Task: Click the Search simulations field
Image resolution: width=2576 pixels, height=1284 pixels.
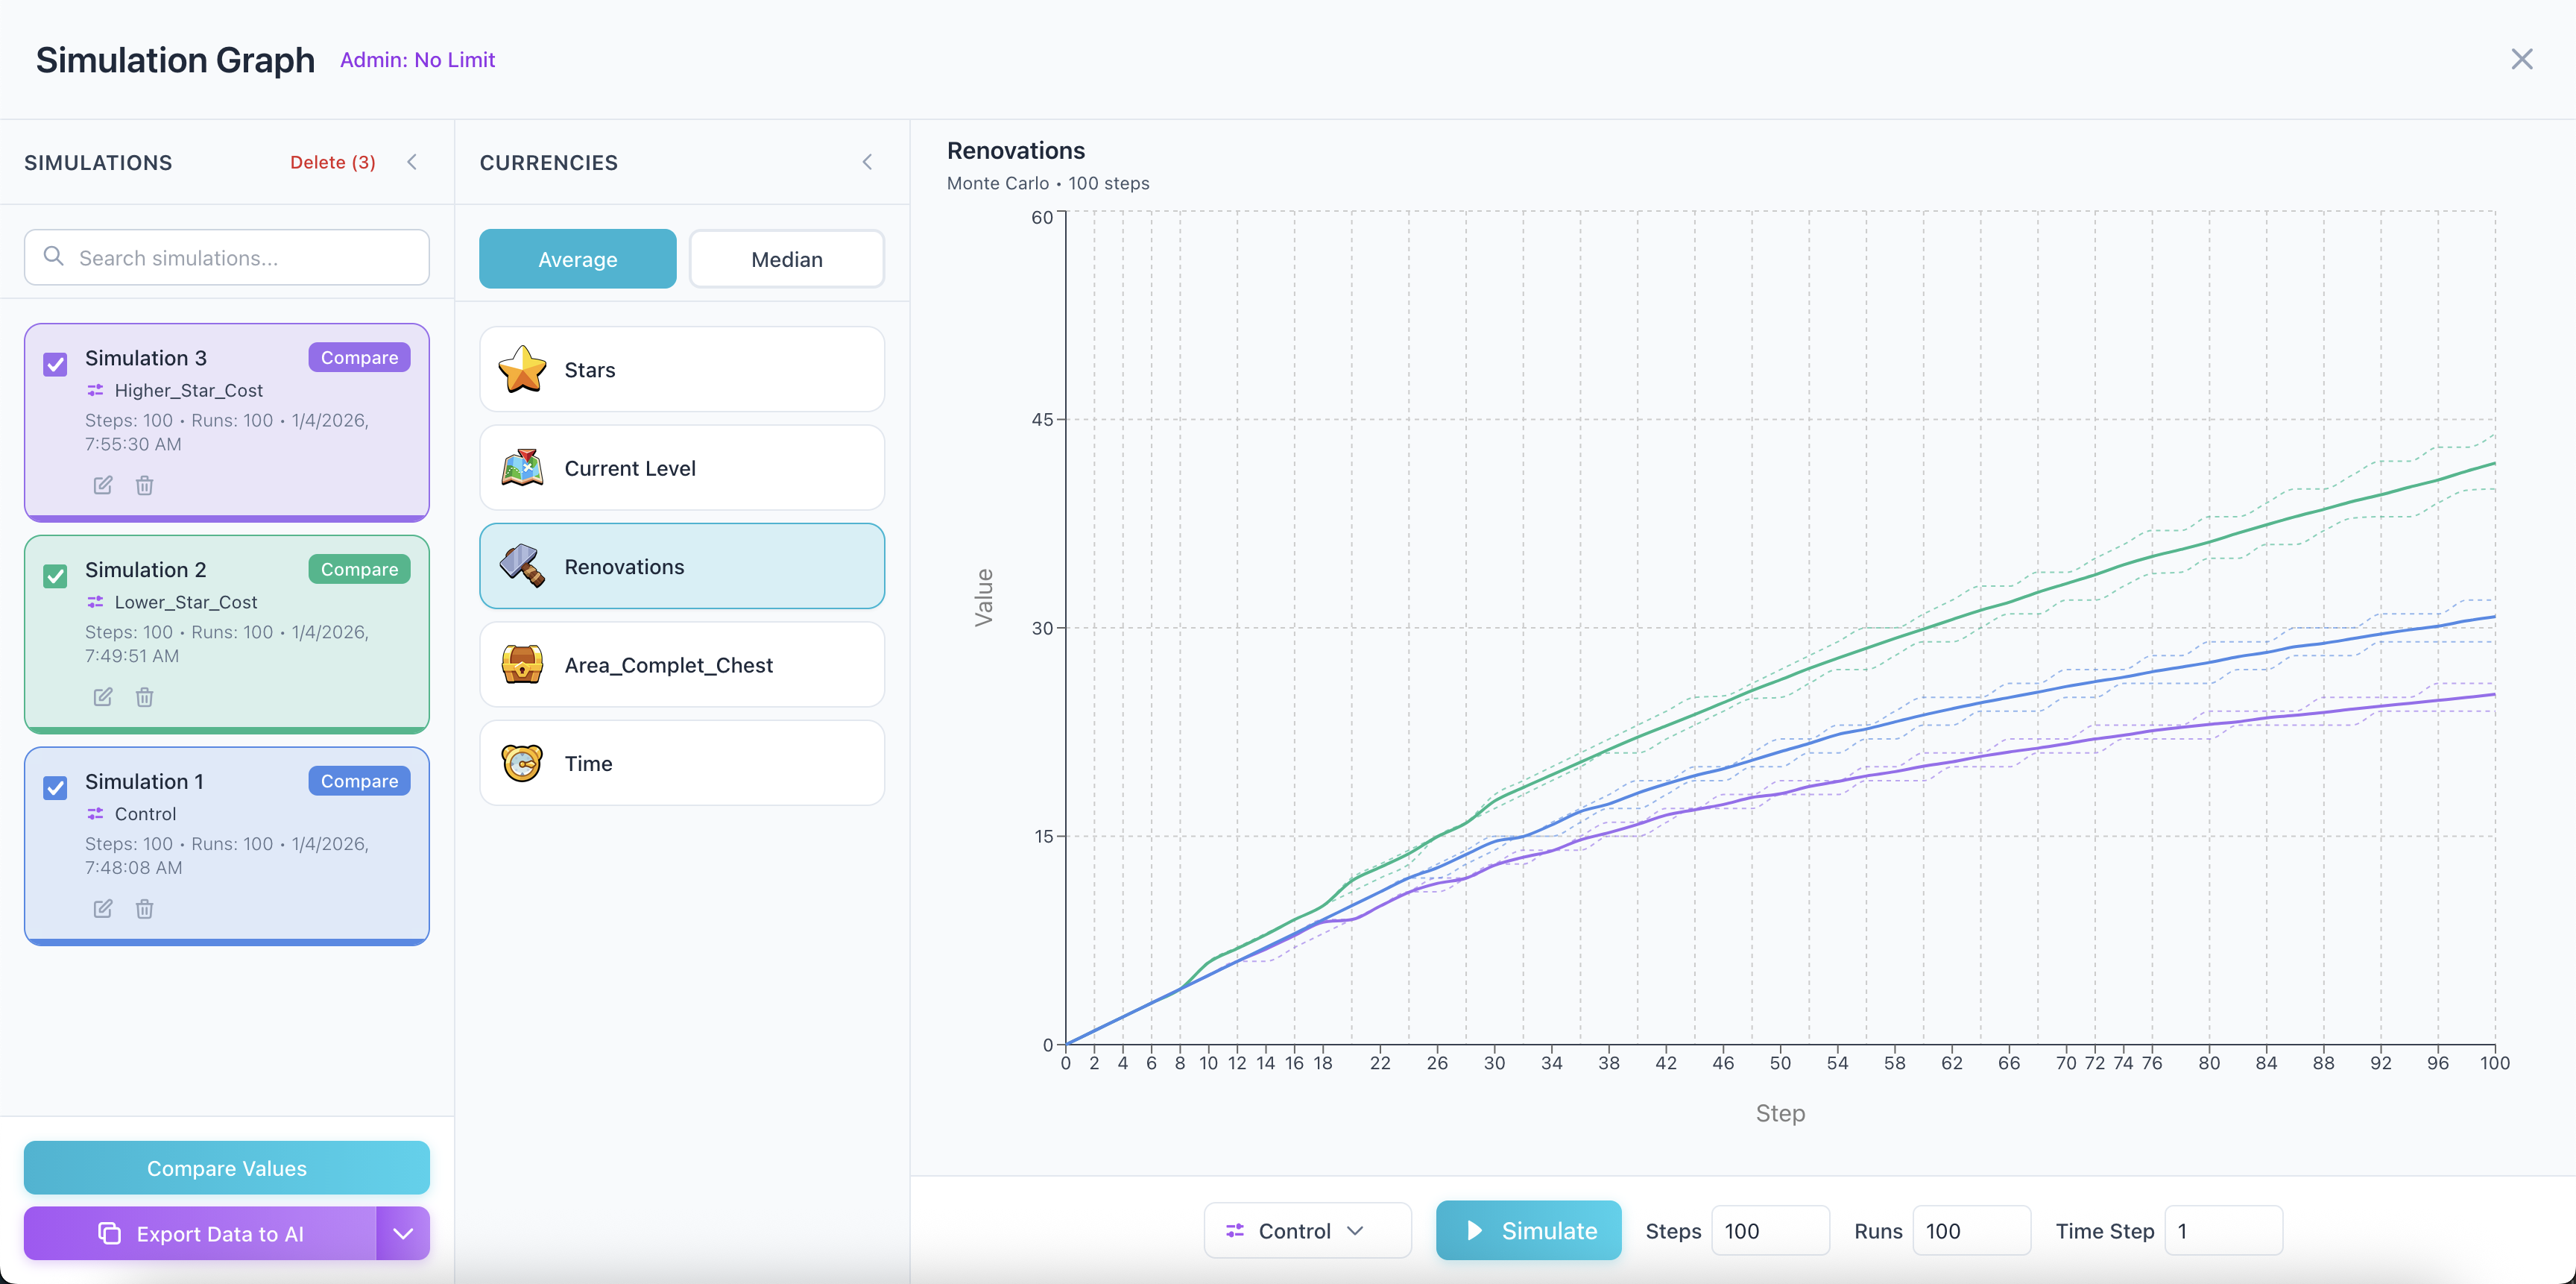Action: [227, 258]
